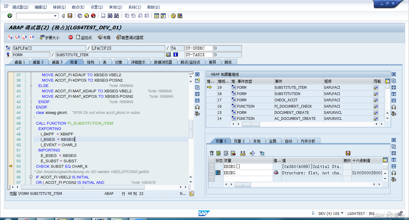Switch to the 桌面 1 tab
Screen dimensions: 409x220
(x=19, y=62)
